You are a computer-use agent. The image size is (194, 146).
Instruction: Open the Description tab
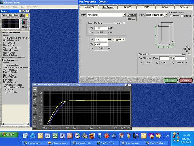89,7
